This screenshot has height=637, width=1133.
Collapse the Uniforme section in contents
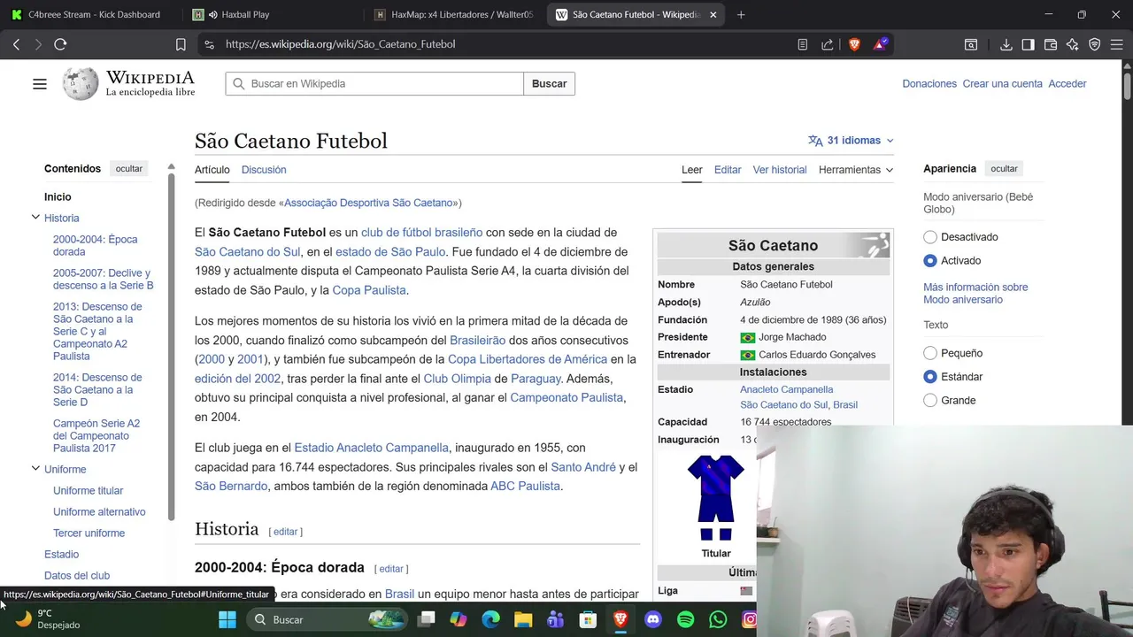click(35, 469)
